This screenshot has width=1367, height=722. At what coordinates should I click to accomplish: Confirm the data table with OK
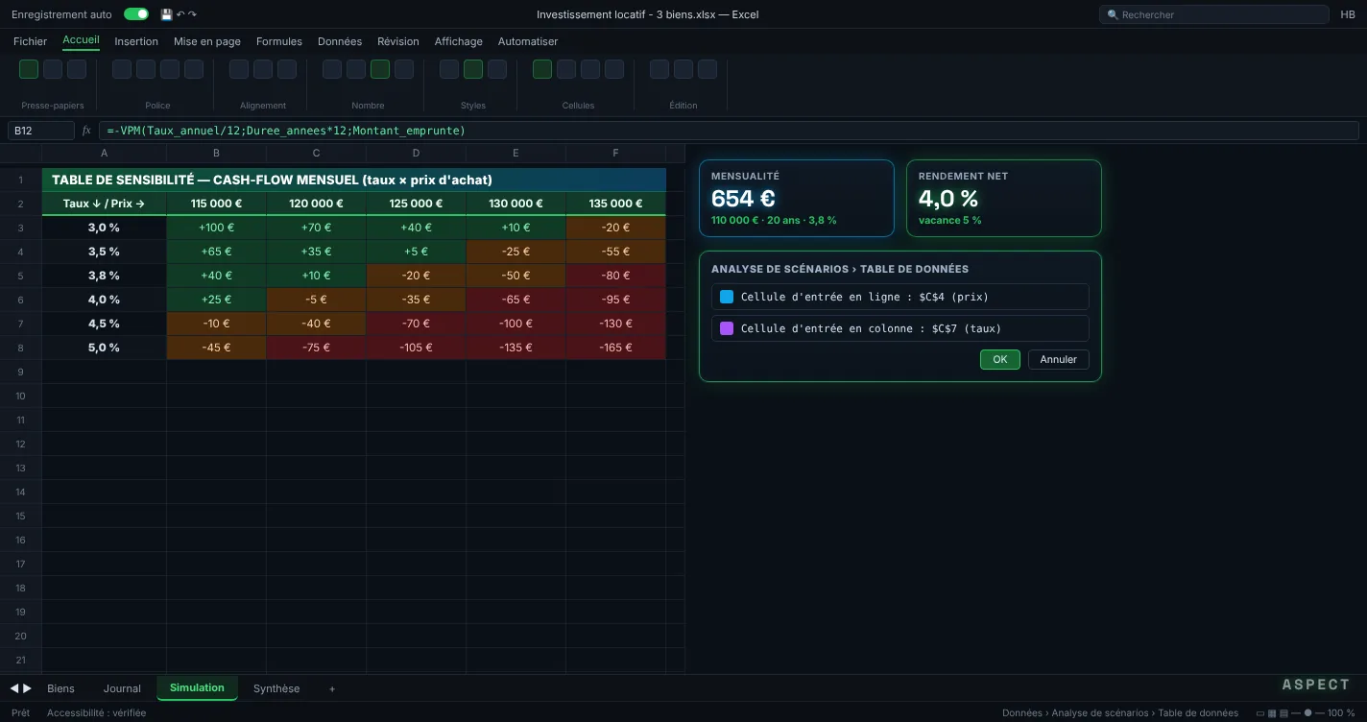(1000, 359)
